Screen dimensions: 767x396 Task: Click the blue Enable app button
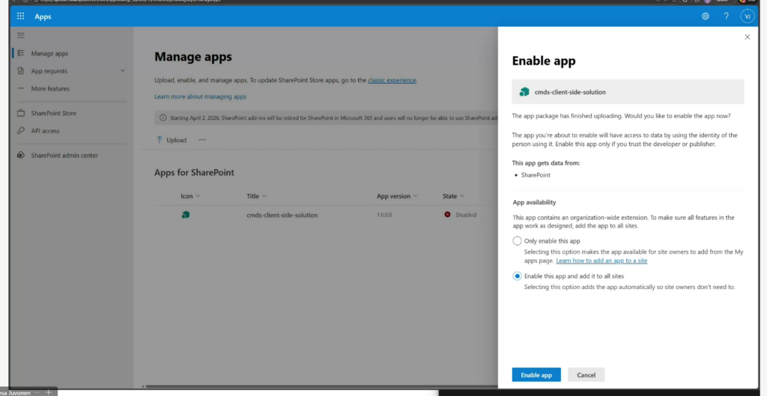(x=536, y=375)
